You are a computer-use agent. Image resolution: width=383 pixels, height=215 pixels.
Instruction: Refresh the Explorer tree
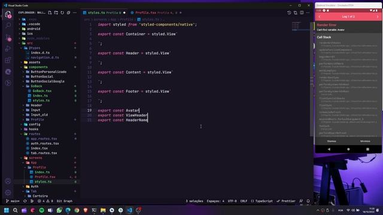(x=62, y=13)
